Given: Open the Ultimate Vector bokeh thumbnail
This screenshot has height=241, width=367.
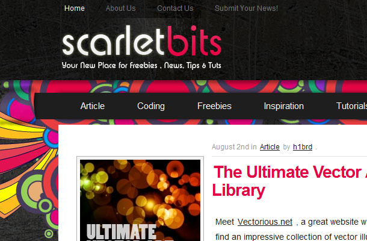Looking at the screenshot, I should pos(140,200).
